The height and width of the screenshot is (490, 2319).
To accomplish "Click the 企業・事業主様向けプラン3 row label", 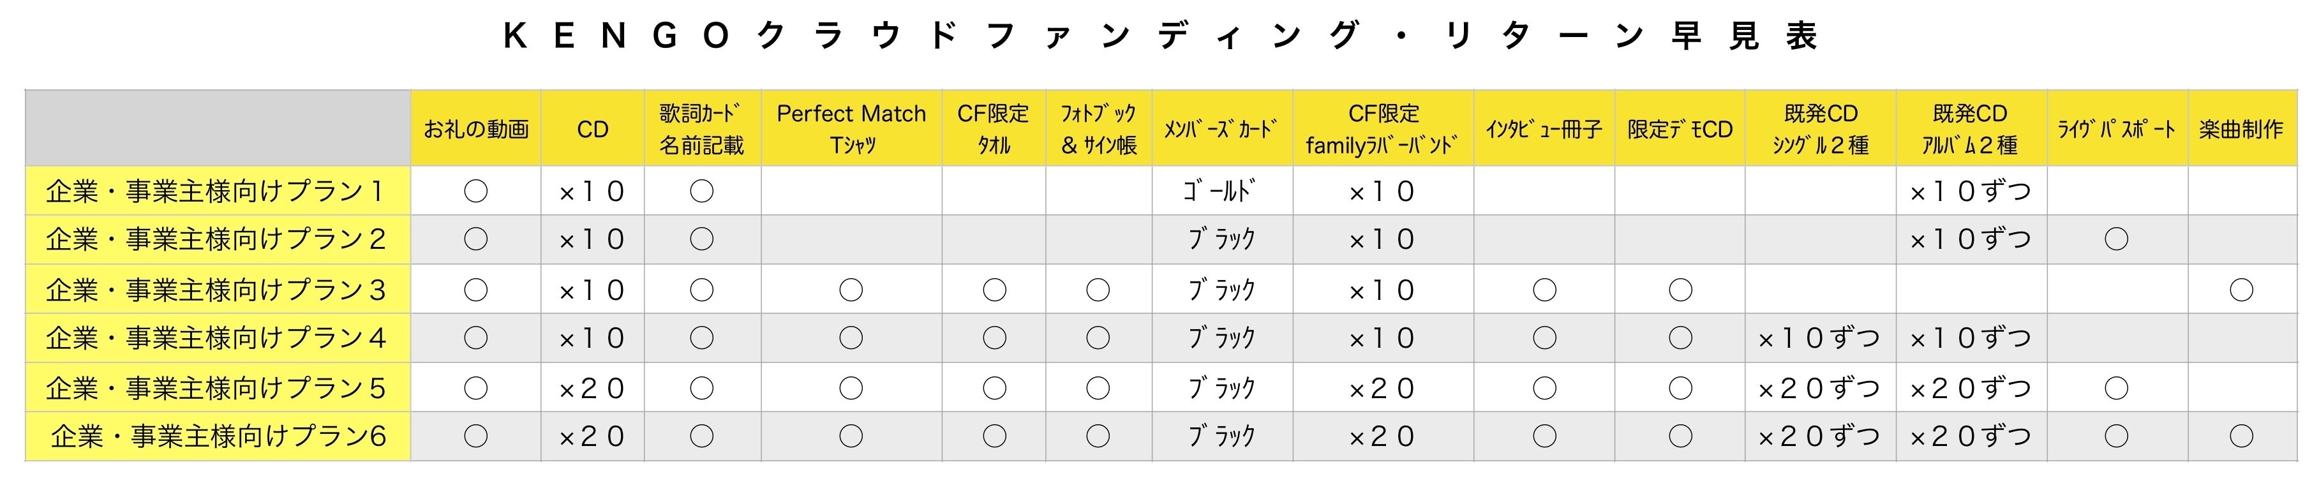I will 216,290.
